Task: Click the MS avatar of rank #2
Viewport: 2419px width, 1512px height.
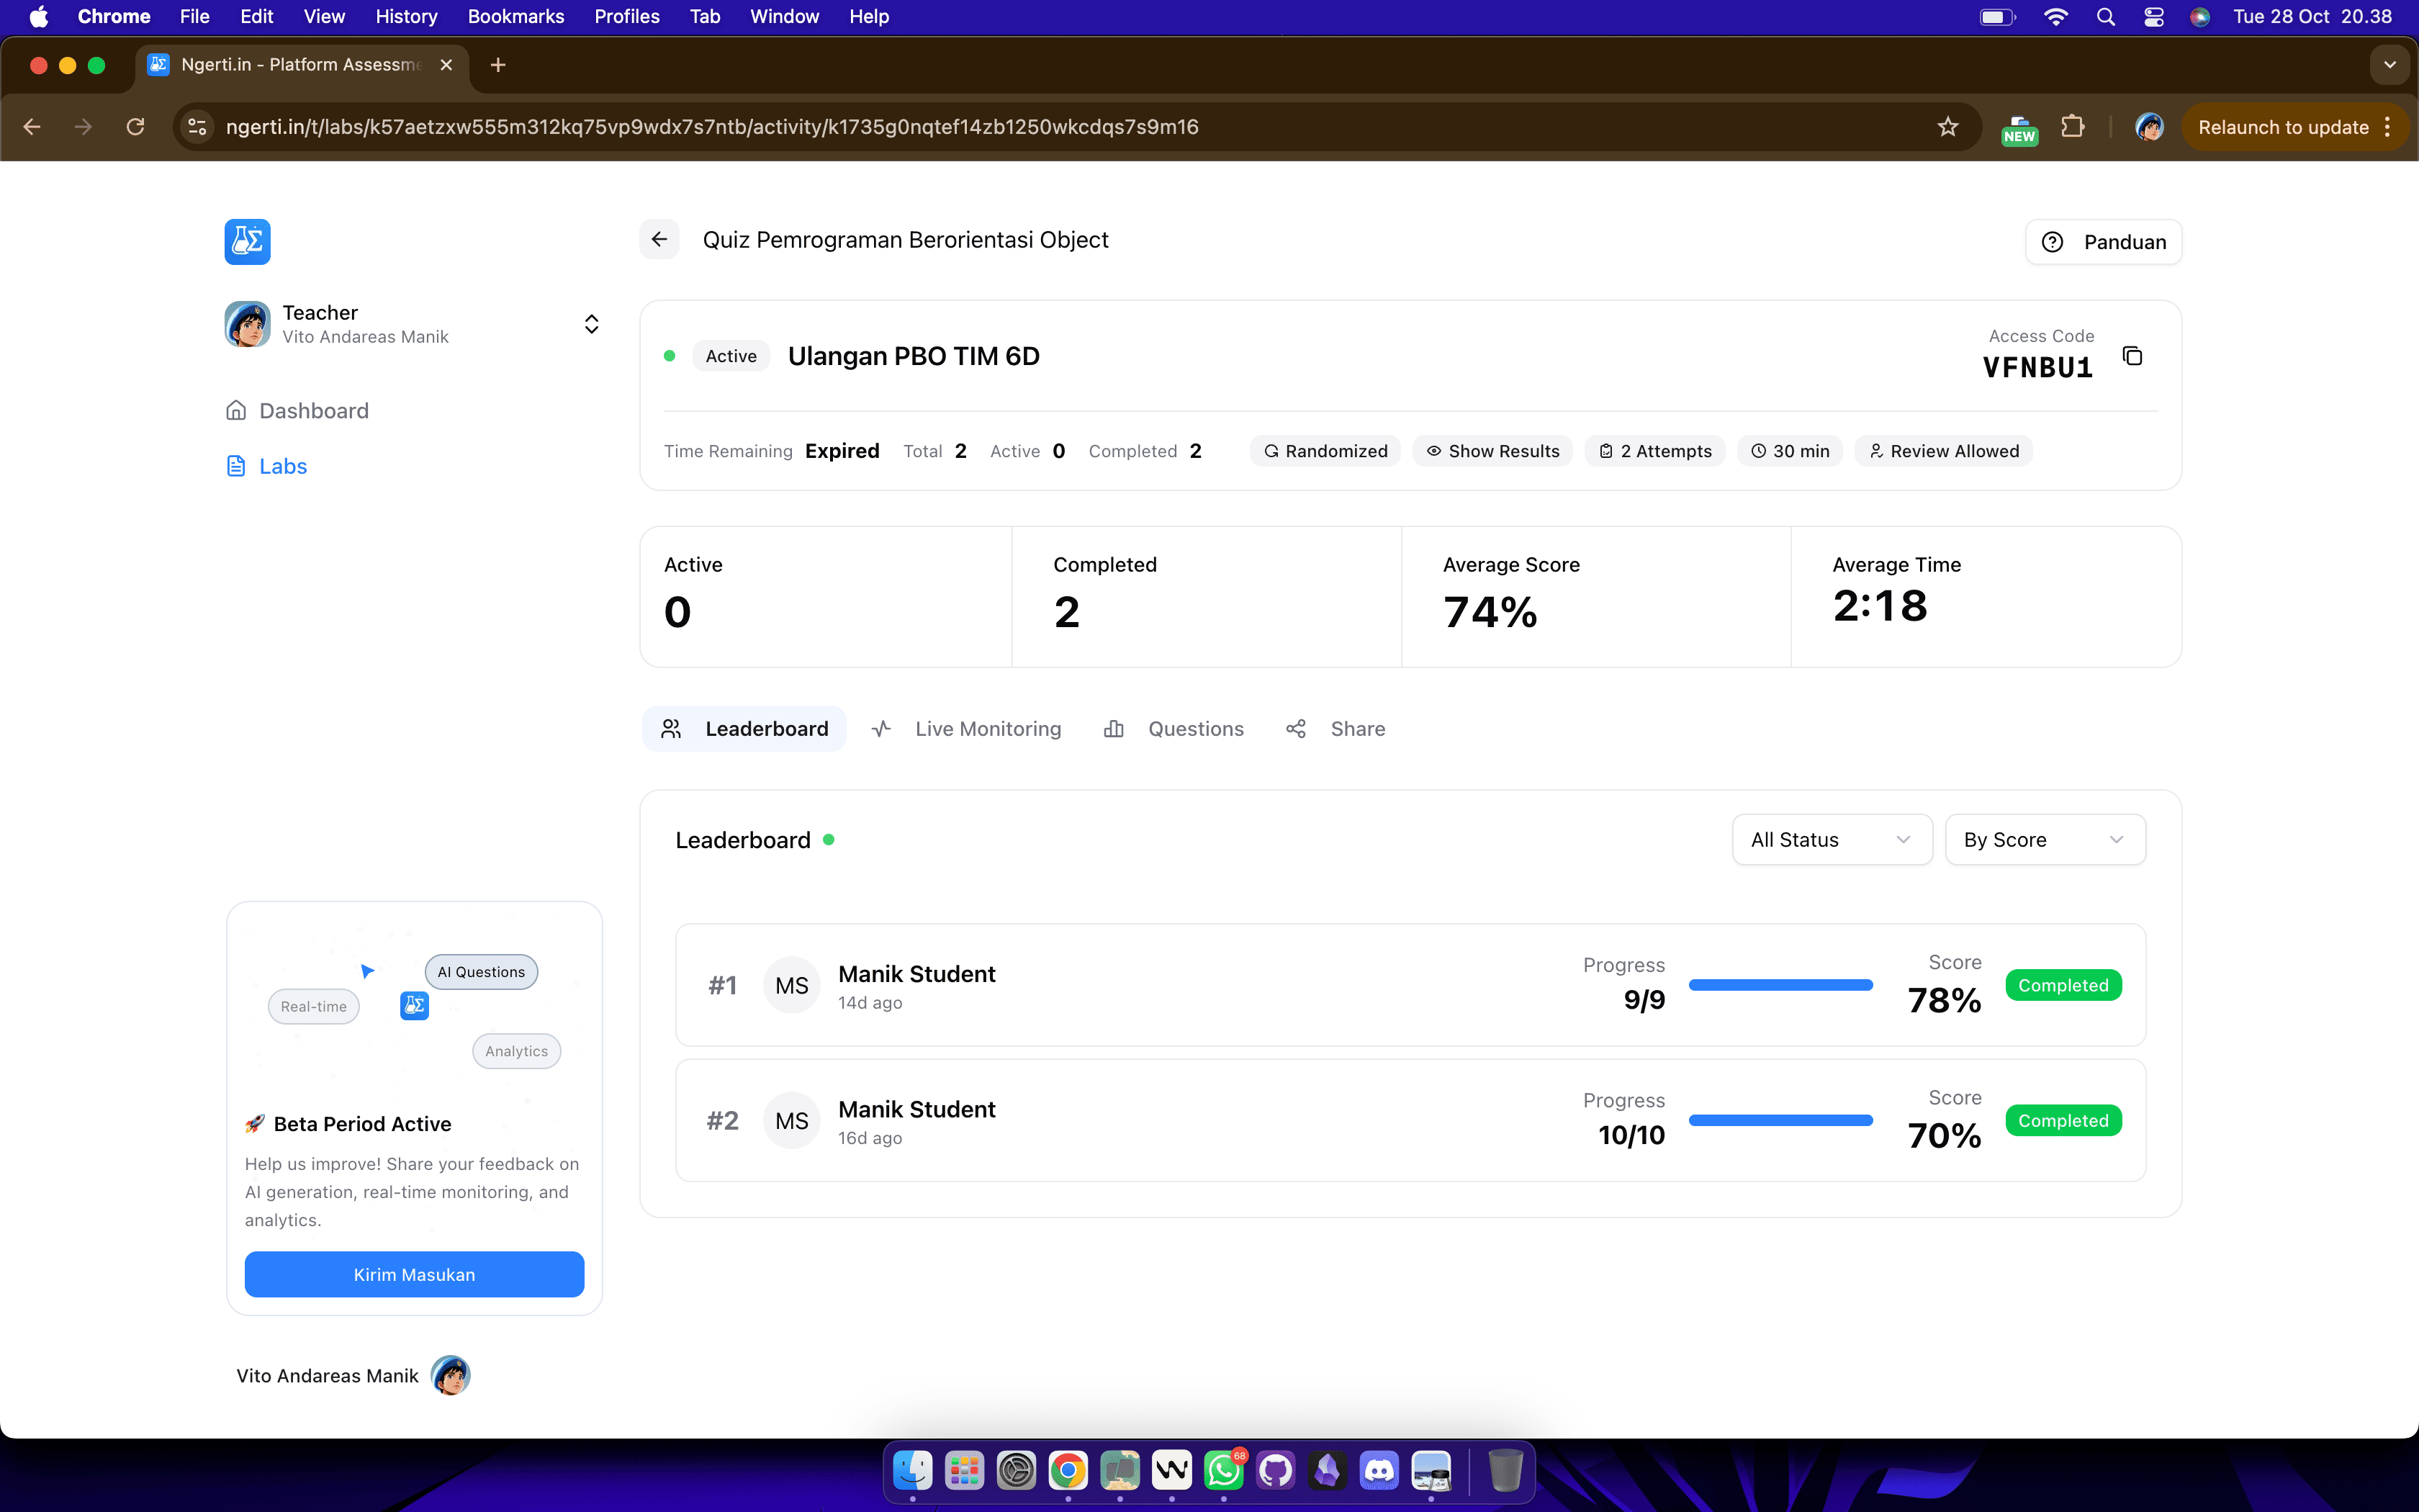Action: (x=792, y=1120)
